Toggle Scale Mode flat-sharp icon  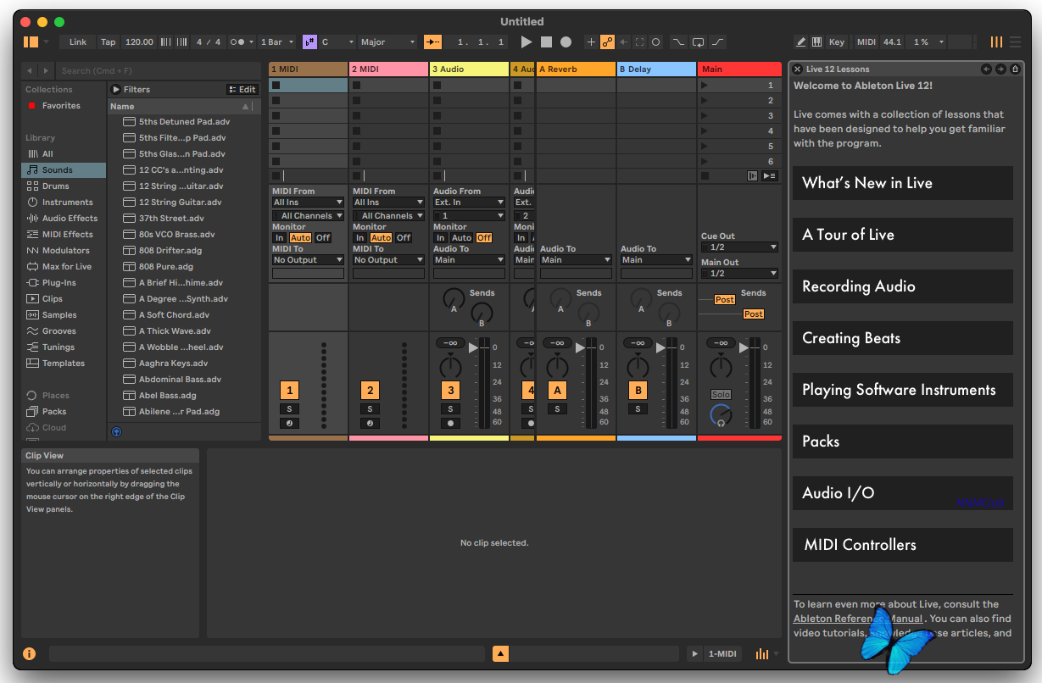[309, 42]
